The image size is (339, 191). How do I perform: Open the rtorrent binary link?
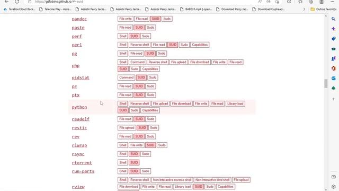82,163
